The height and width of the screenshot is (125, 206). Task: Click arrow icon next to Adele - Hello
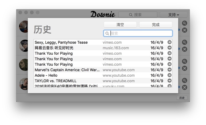pyautogui.click(x=169, y=75)
